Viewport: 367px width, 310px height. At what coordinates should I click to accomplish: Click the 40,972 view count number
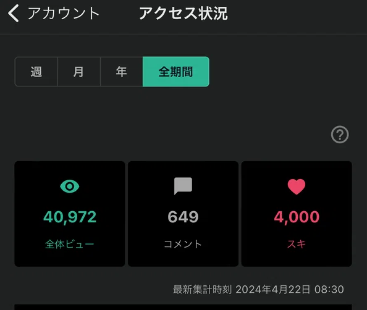coord(70,217)
